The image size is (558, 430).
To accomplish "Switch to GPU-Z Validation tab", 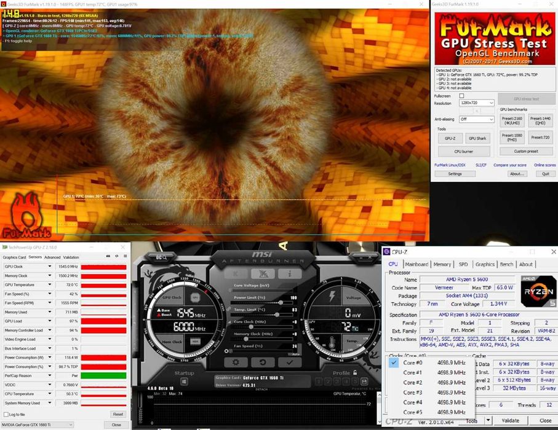I will point(71,257).
